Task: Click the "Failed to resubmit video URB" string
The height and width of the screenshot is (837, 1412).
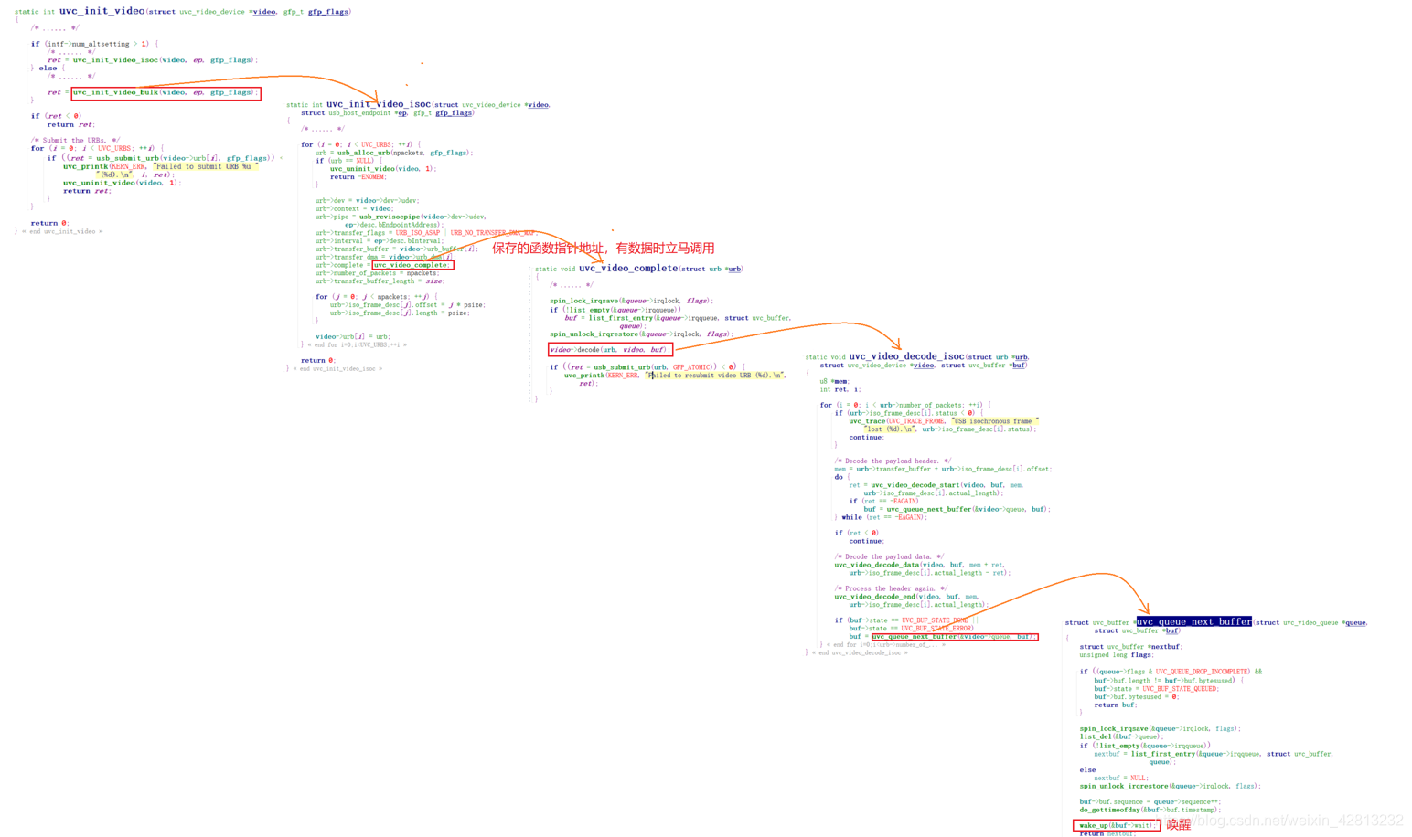Action: [715, 375]
